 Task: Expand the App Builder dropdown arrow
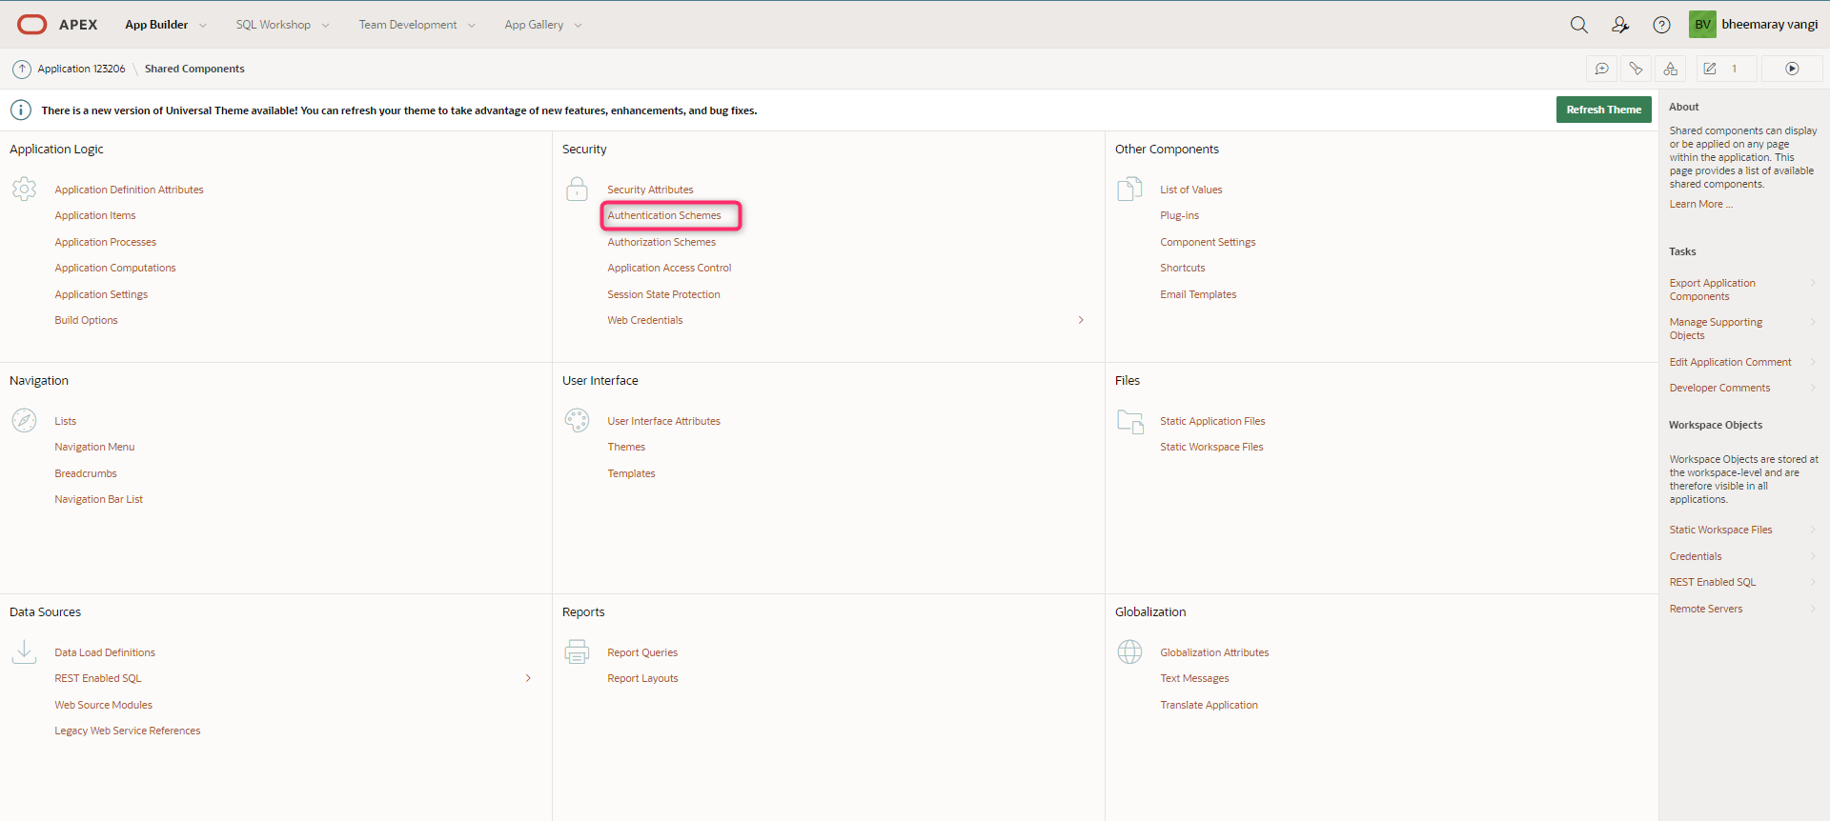(203, 26)
